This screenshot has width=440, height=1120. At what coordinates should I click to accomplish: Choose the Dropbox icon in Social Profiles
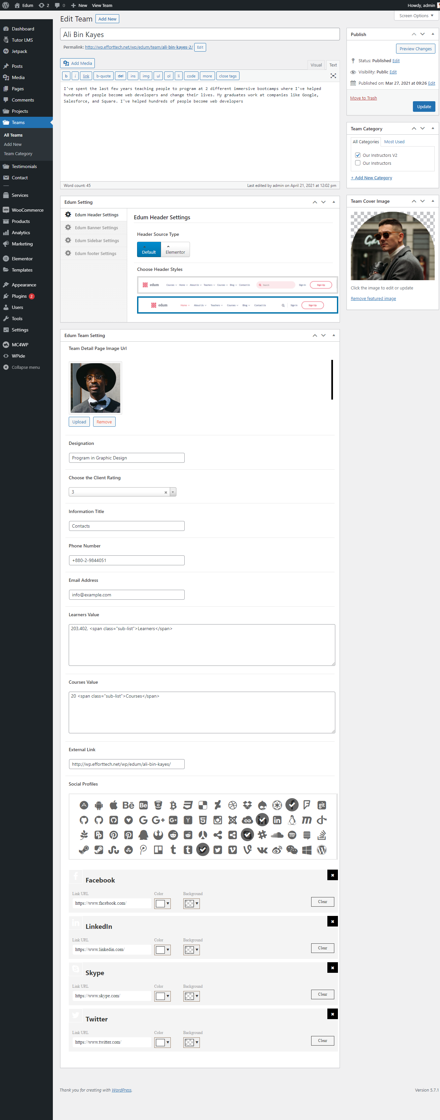coord(247,805)
